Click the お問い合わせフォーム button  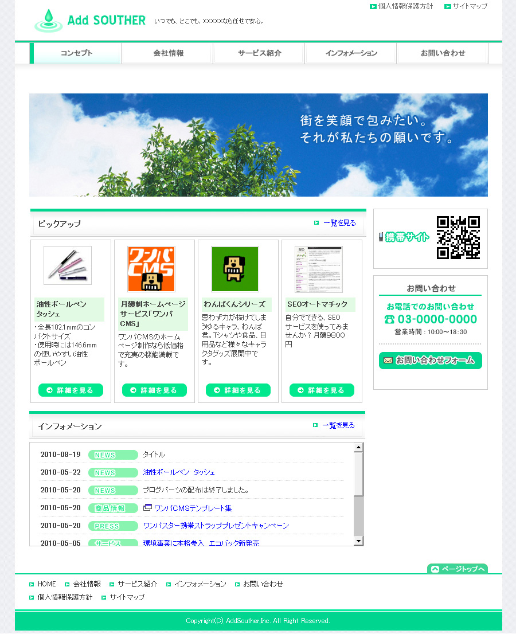tap(430, 361)
